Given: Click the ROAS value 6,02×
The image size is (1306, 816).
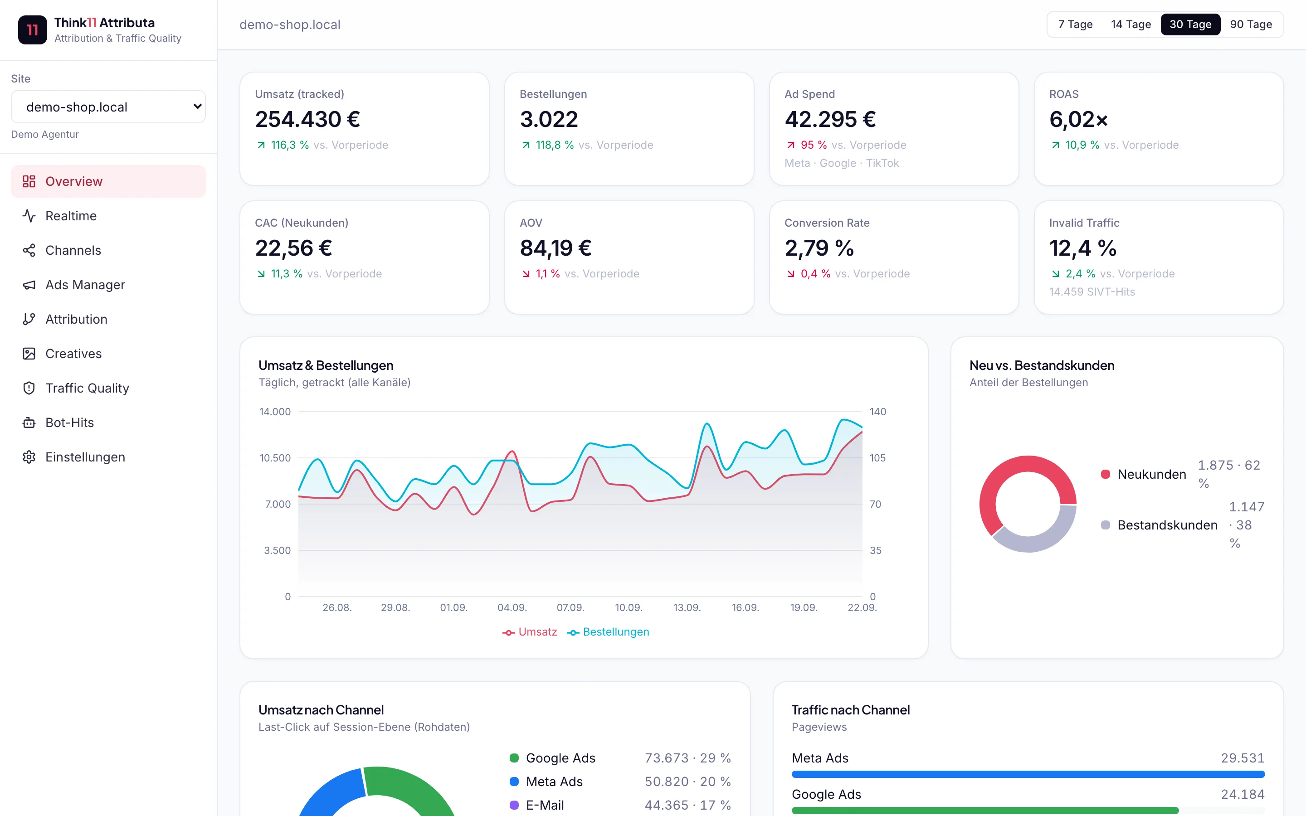Looking at the screenshot, I should tap(1078, 119).
